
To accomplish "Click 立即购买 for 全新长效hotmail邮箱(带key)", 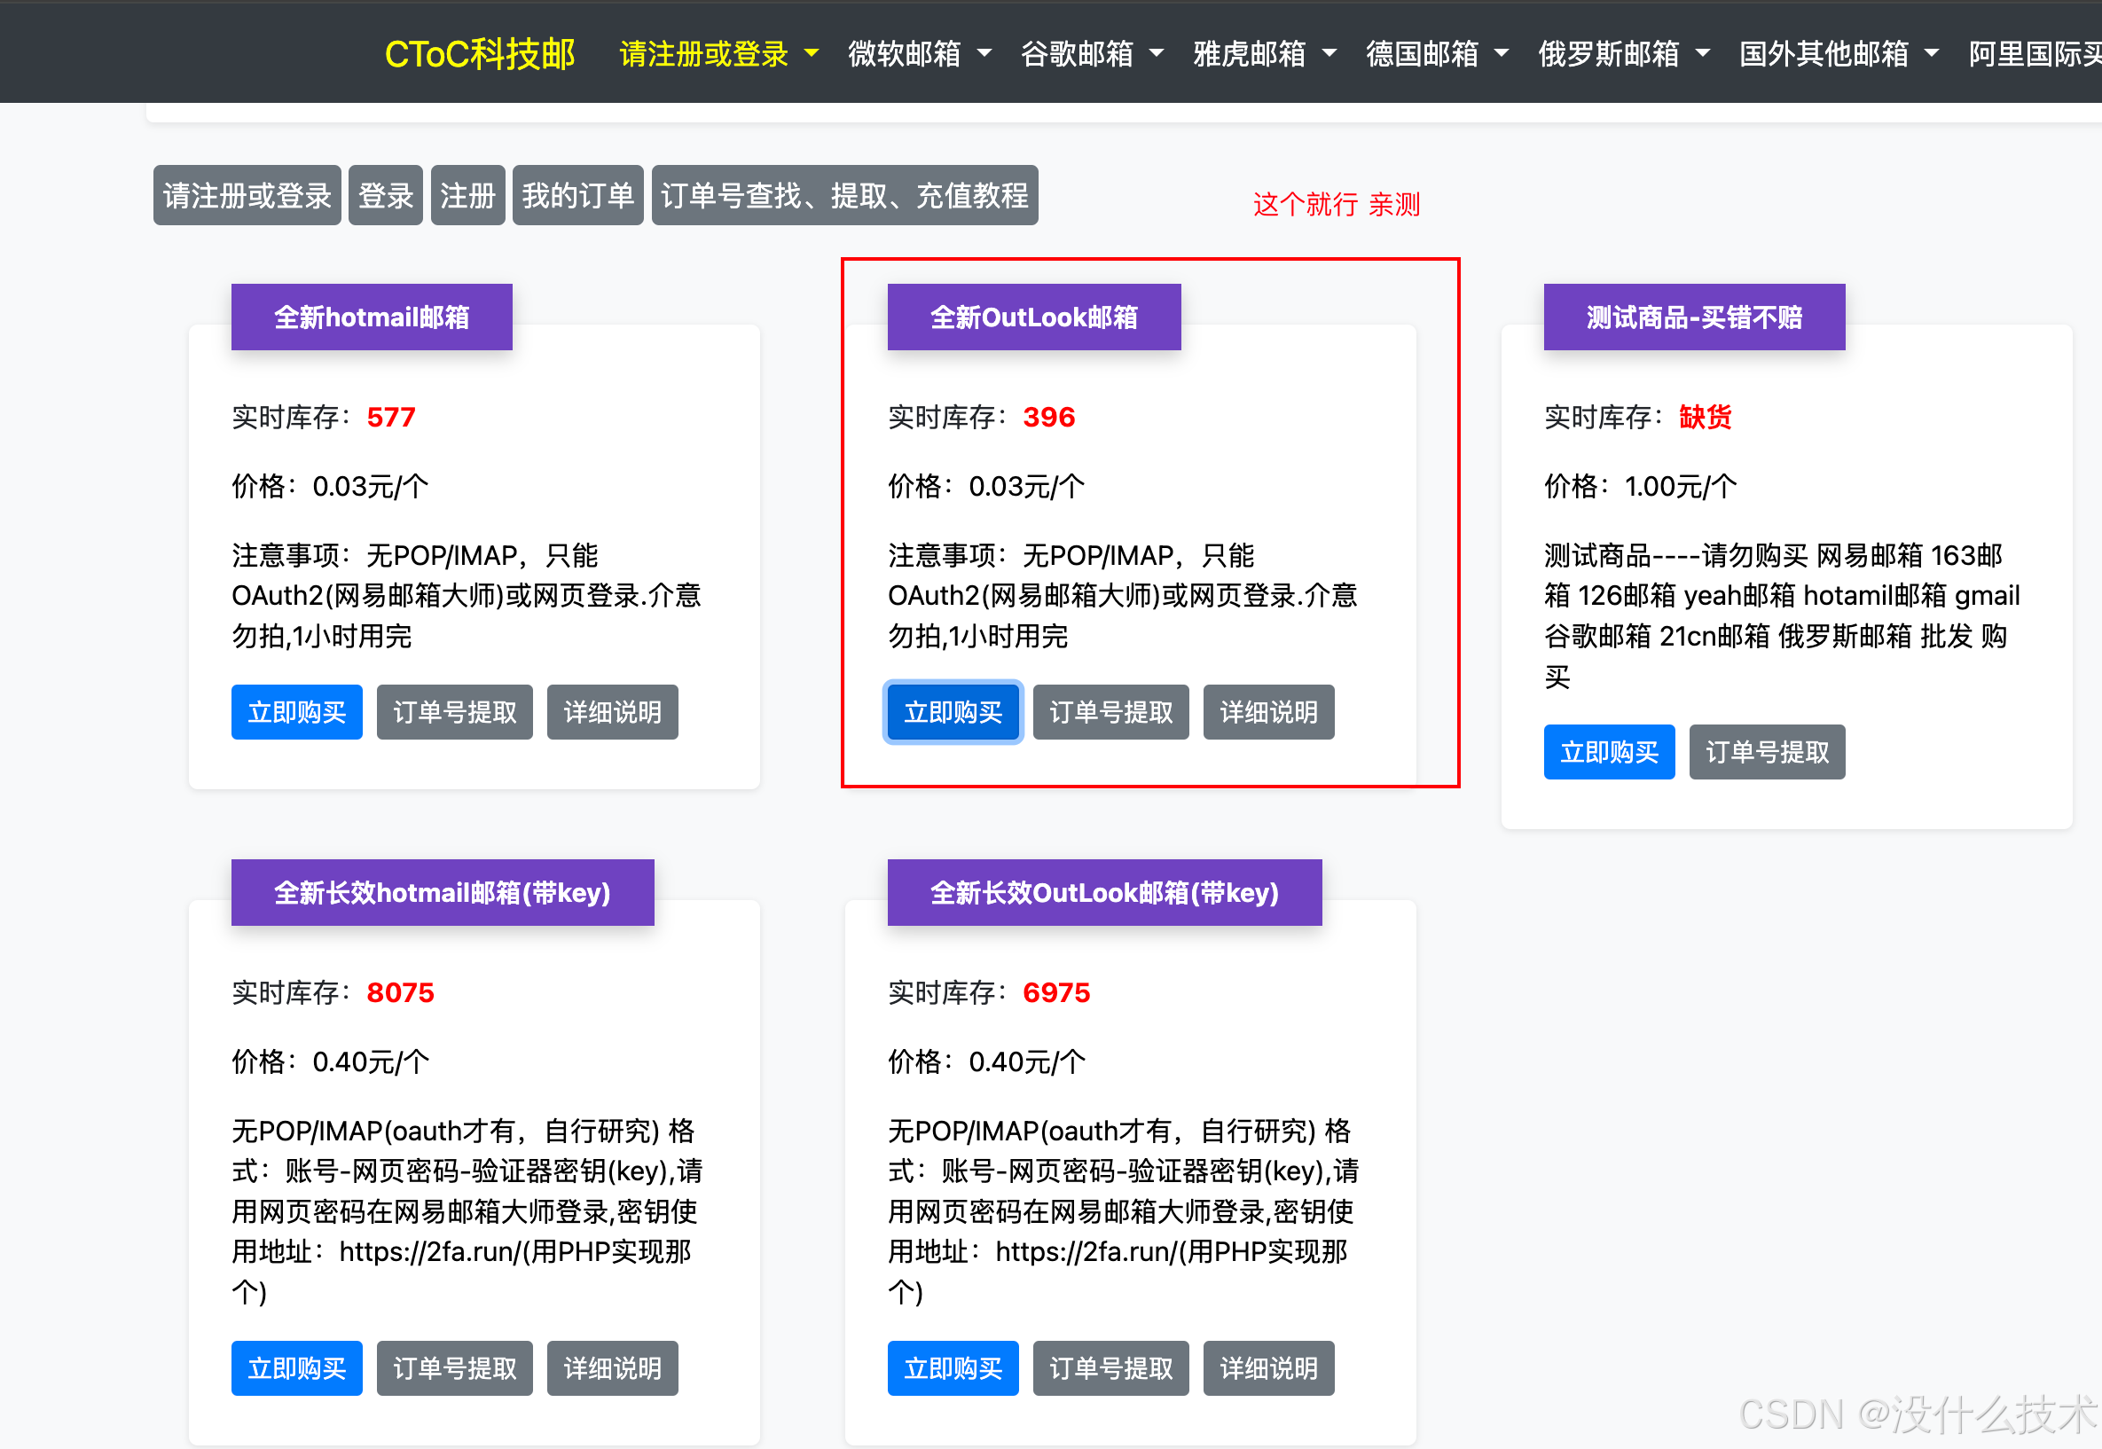I will [x=296, y=1368].
